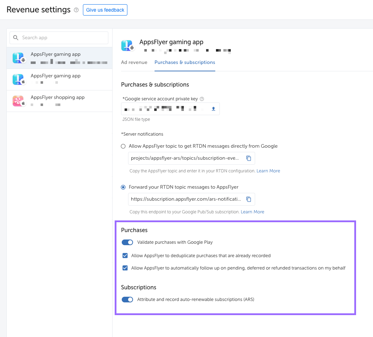Toggle Validate purchases with Google Play

127,242
